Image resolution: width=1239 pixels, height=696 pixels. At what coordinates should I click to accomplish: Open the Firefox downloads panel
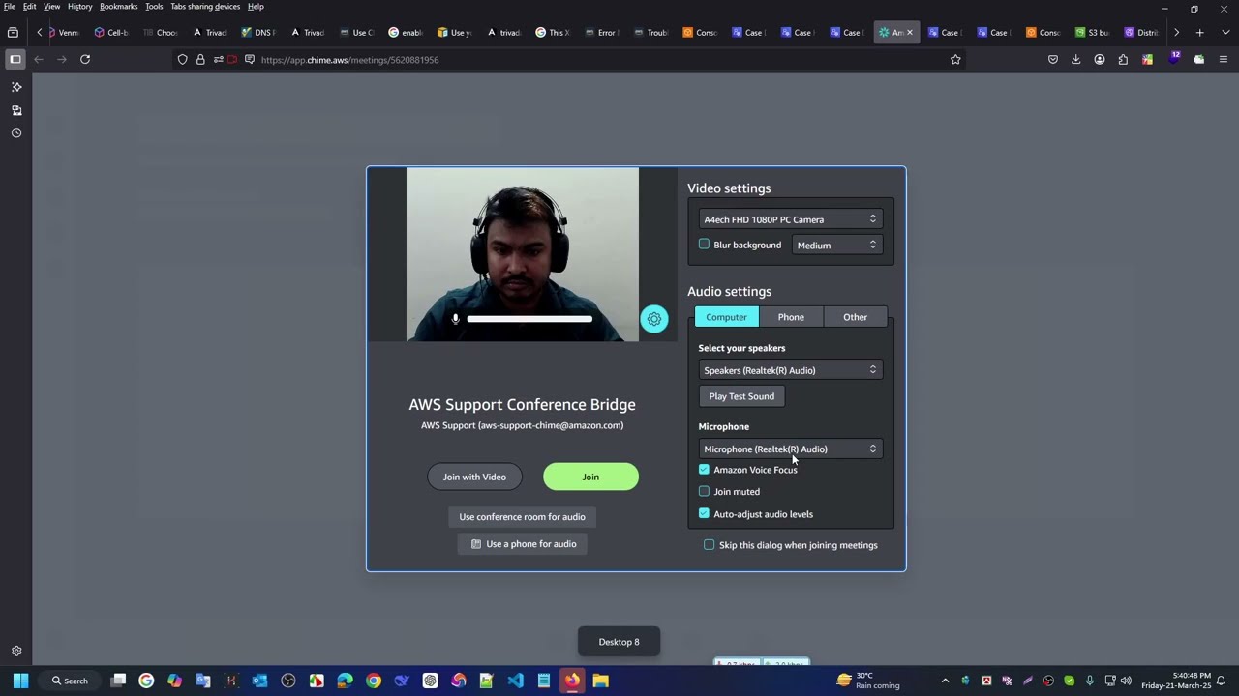coord(1075,60)
